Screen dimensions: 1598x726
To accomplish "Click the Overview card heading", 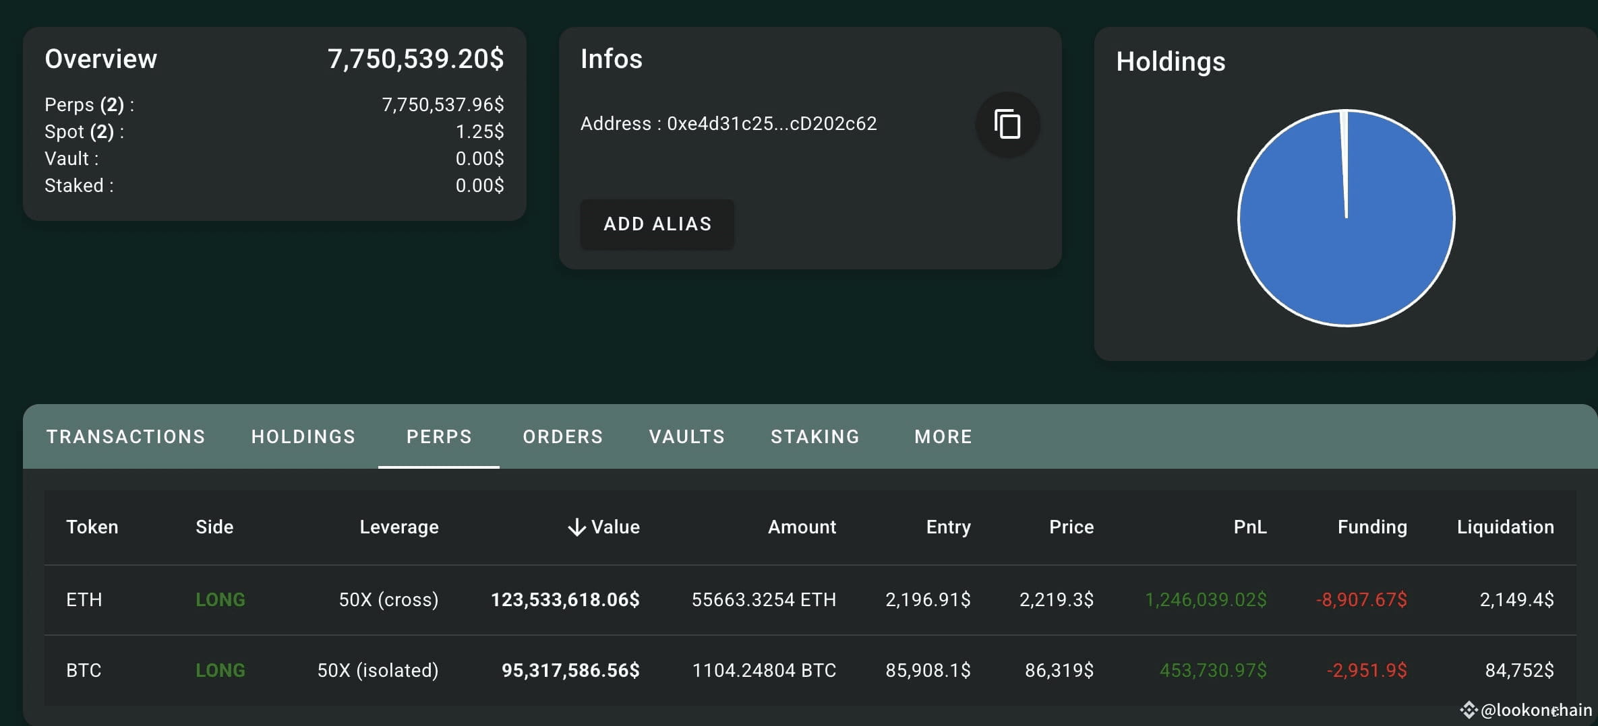I will tap(101, 59).
